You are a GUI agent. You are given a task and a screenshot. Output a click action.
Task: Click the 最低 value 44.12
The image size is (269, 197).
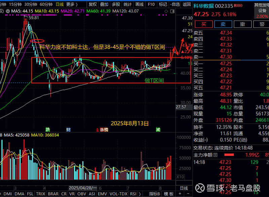tap(226, 108)
